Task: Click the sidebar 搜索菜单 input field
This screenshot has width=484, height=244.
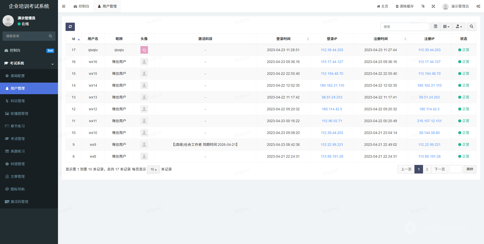Action: [x=26, y=36]
